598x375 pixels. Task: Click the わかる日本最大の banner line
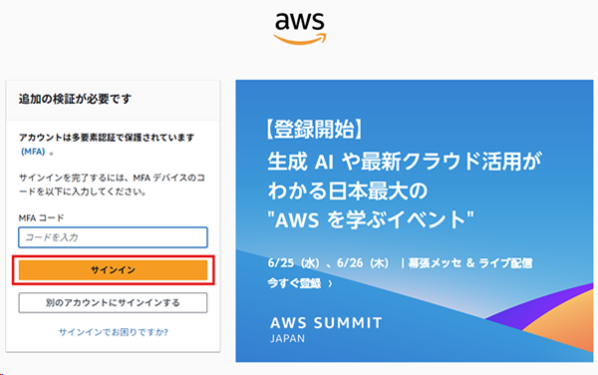[x=348, y=190]
